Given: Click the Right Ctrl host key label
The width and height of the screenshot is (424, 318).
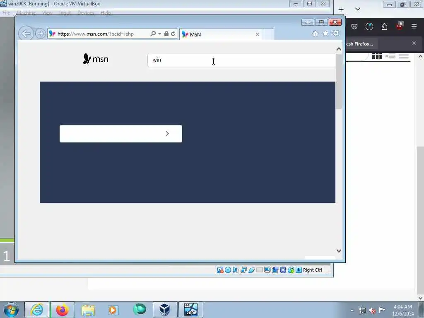Looking at the screenshot, I should click(x=312, y=270).
